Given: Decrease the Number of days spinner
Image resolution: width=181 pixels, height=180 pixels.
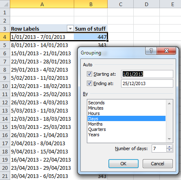Looking at the screenshot, I should [169, 150].
